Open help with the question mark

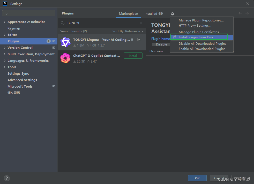7,178
